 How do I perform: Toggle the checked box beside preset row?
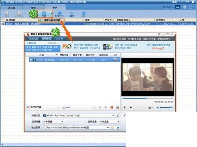tap(125, 116)
